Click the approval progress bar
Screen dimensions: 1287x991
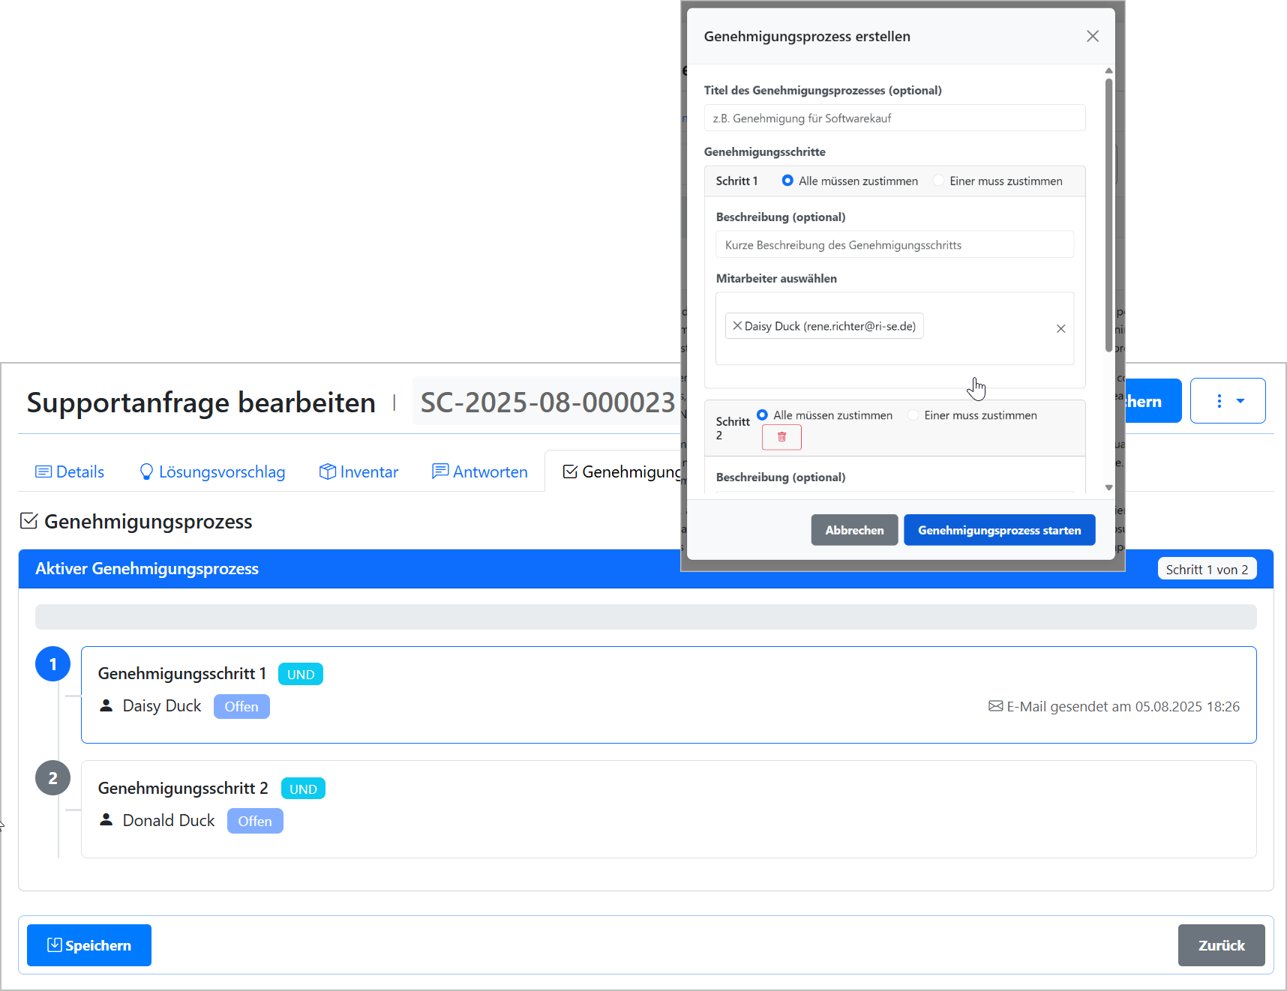point(645,617)
